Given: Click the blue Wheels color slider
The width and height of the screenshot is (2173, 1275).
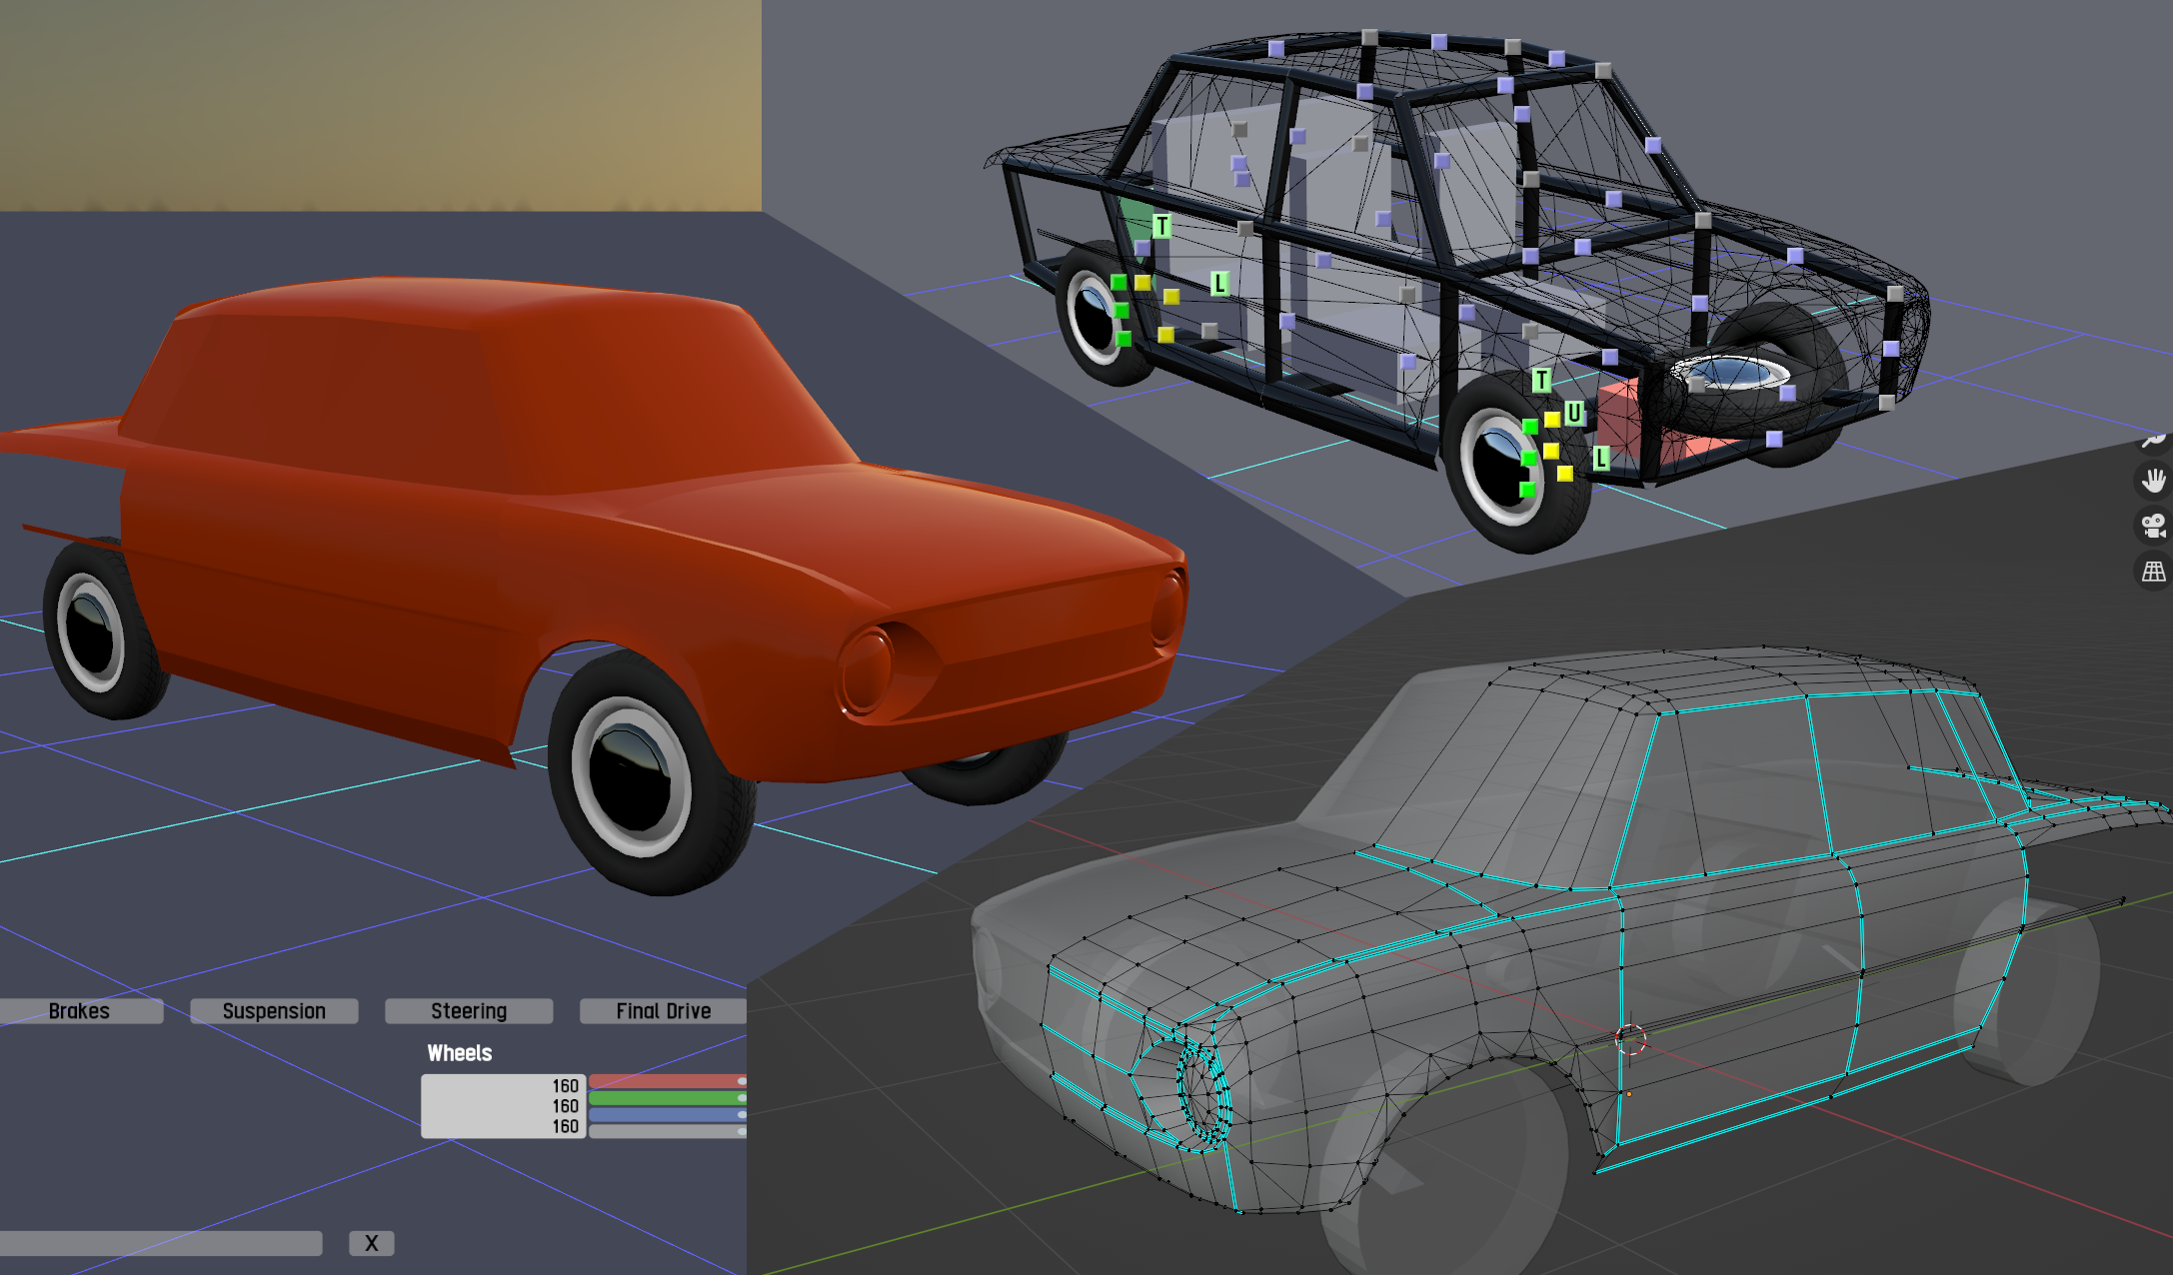Looking at the screenshot, I should (667, 1114).
